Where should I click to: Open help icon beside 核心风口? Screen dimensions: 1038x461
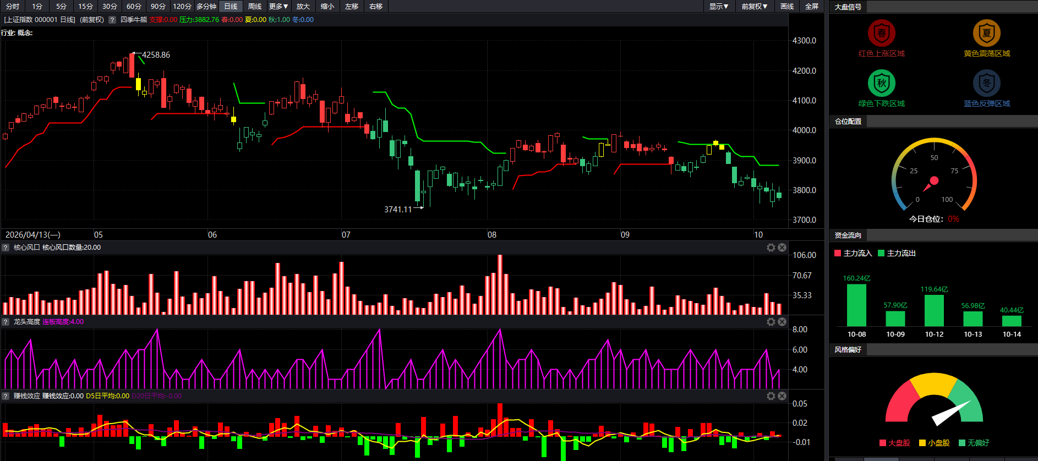coord(6,248)
